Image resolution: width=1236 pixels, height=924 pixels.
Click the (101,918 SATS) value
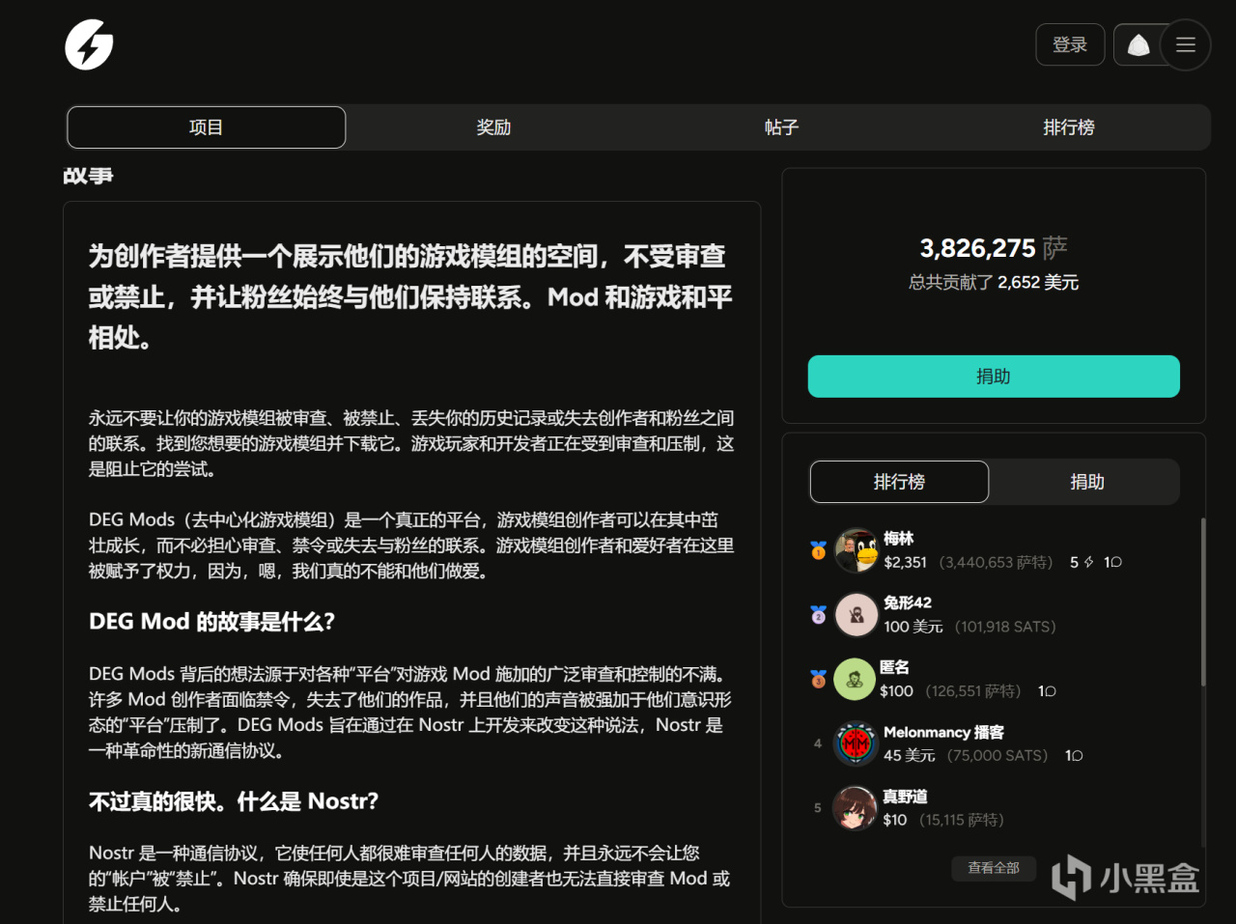(x=1005, y=627)
